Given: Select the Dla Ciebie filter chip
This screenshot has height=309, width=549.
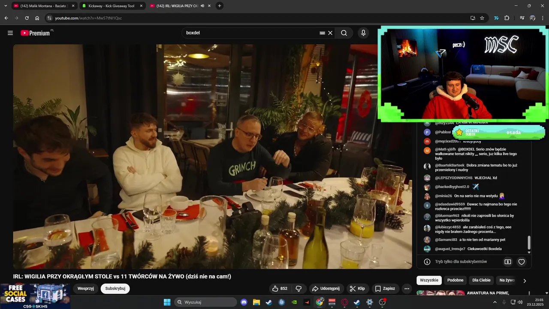Looking at the screenshot, I should 481,280.
